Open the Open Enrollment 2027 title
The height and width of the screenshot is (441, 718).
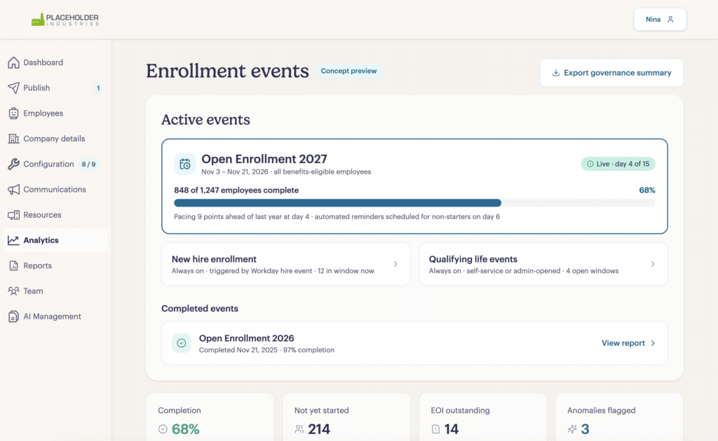(264, 159)
